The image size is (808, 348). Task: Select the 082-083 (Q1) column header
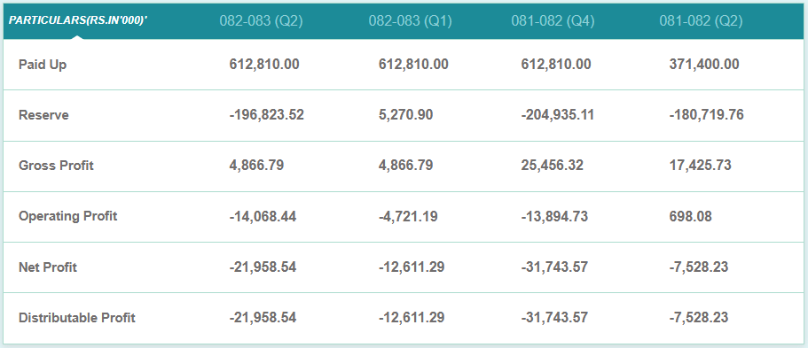(x=410, y=21)
